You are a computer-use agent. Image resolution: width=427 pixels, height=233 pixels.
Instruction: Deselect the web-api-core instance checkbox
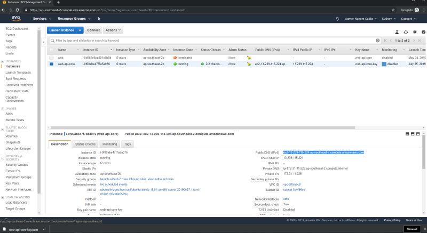click(x=51, y=64)
